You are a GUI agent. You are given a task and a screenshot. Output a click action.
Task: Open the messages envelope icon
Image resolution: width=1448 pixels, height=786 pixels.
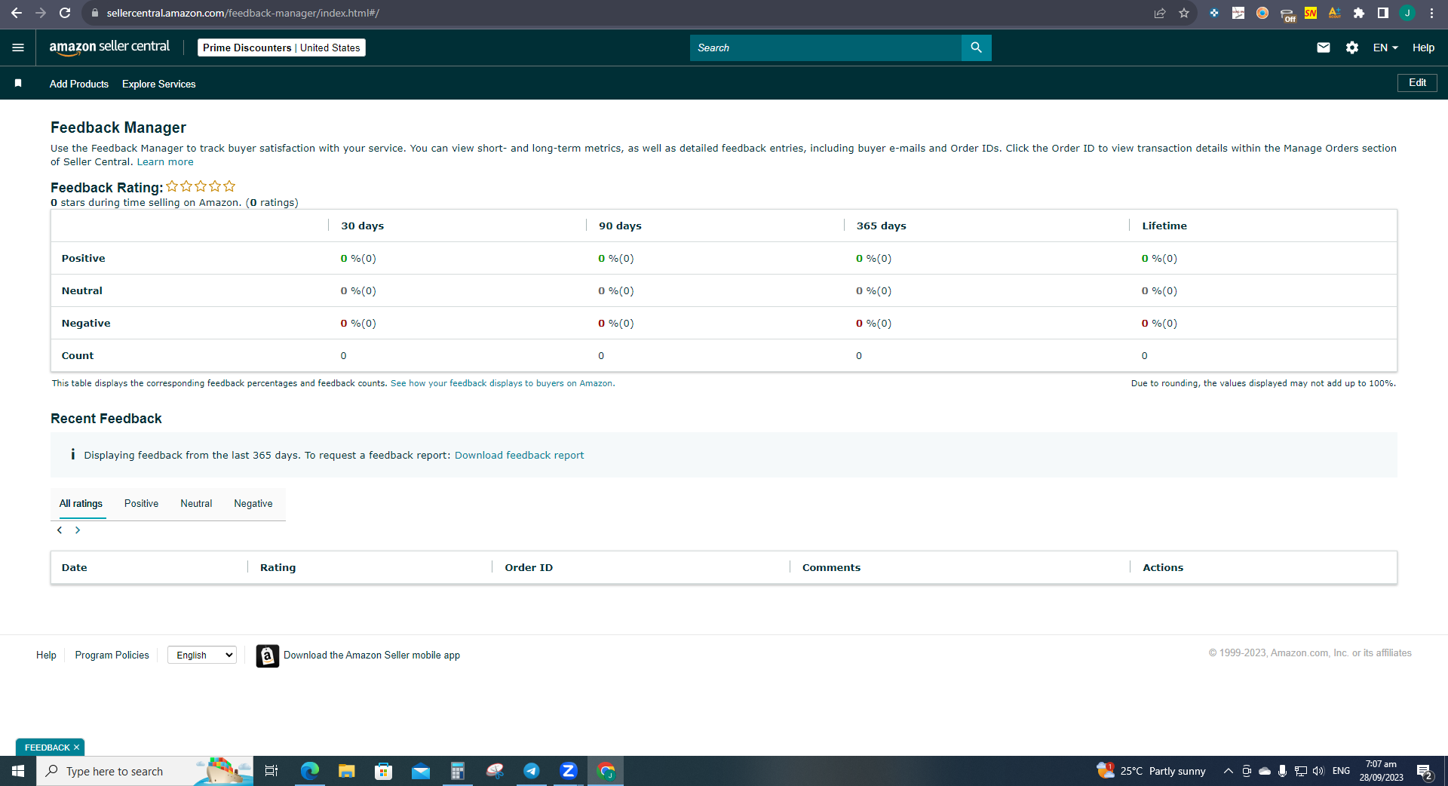[1323, 48]
